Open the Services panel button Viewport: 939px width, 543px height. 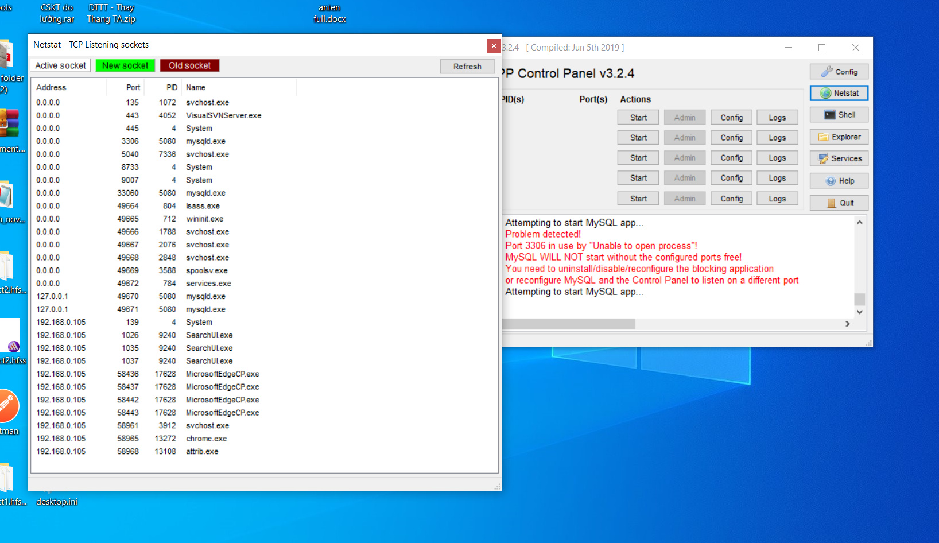839,158
